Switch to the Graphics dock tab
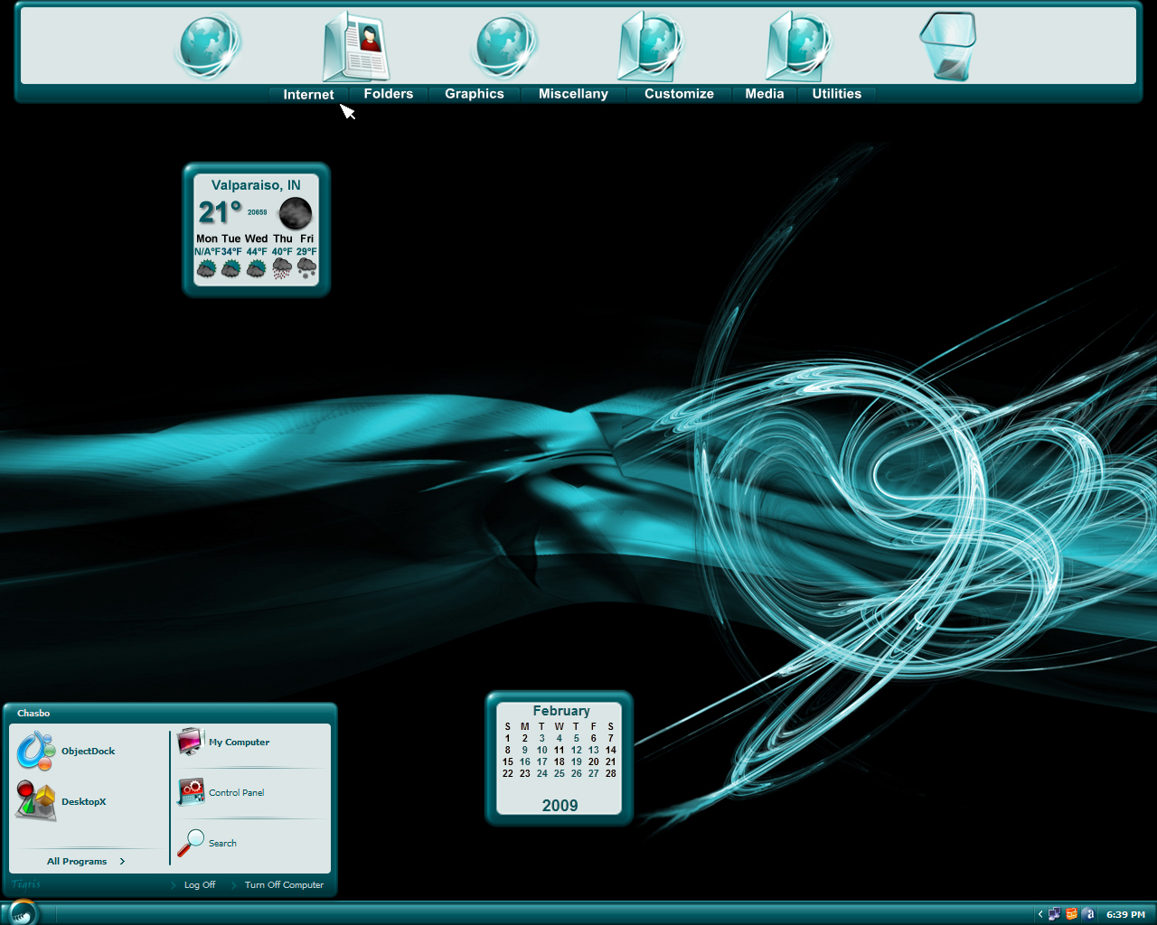 tap(475, 94)
